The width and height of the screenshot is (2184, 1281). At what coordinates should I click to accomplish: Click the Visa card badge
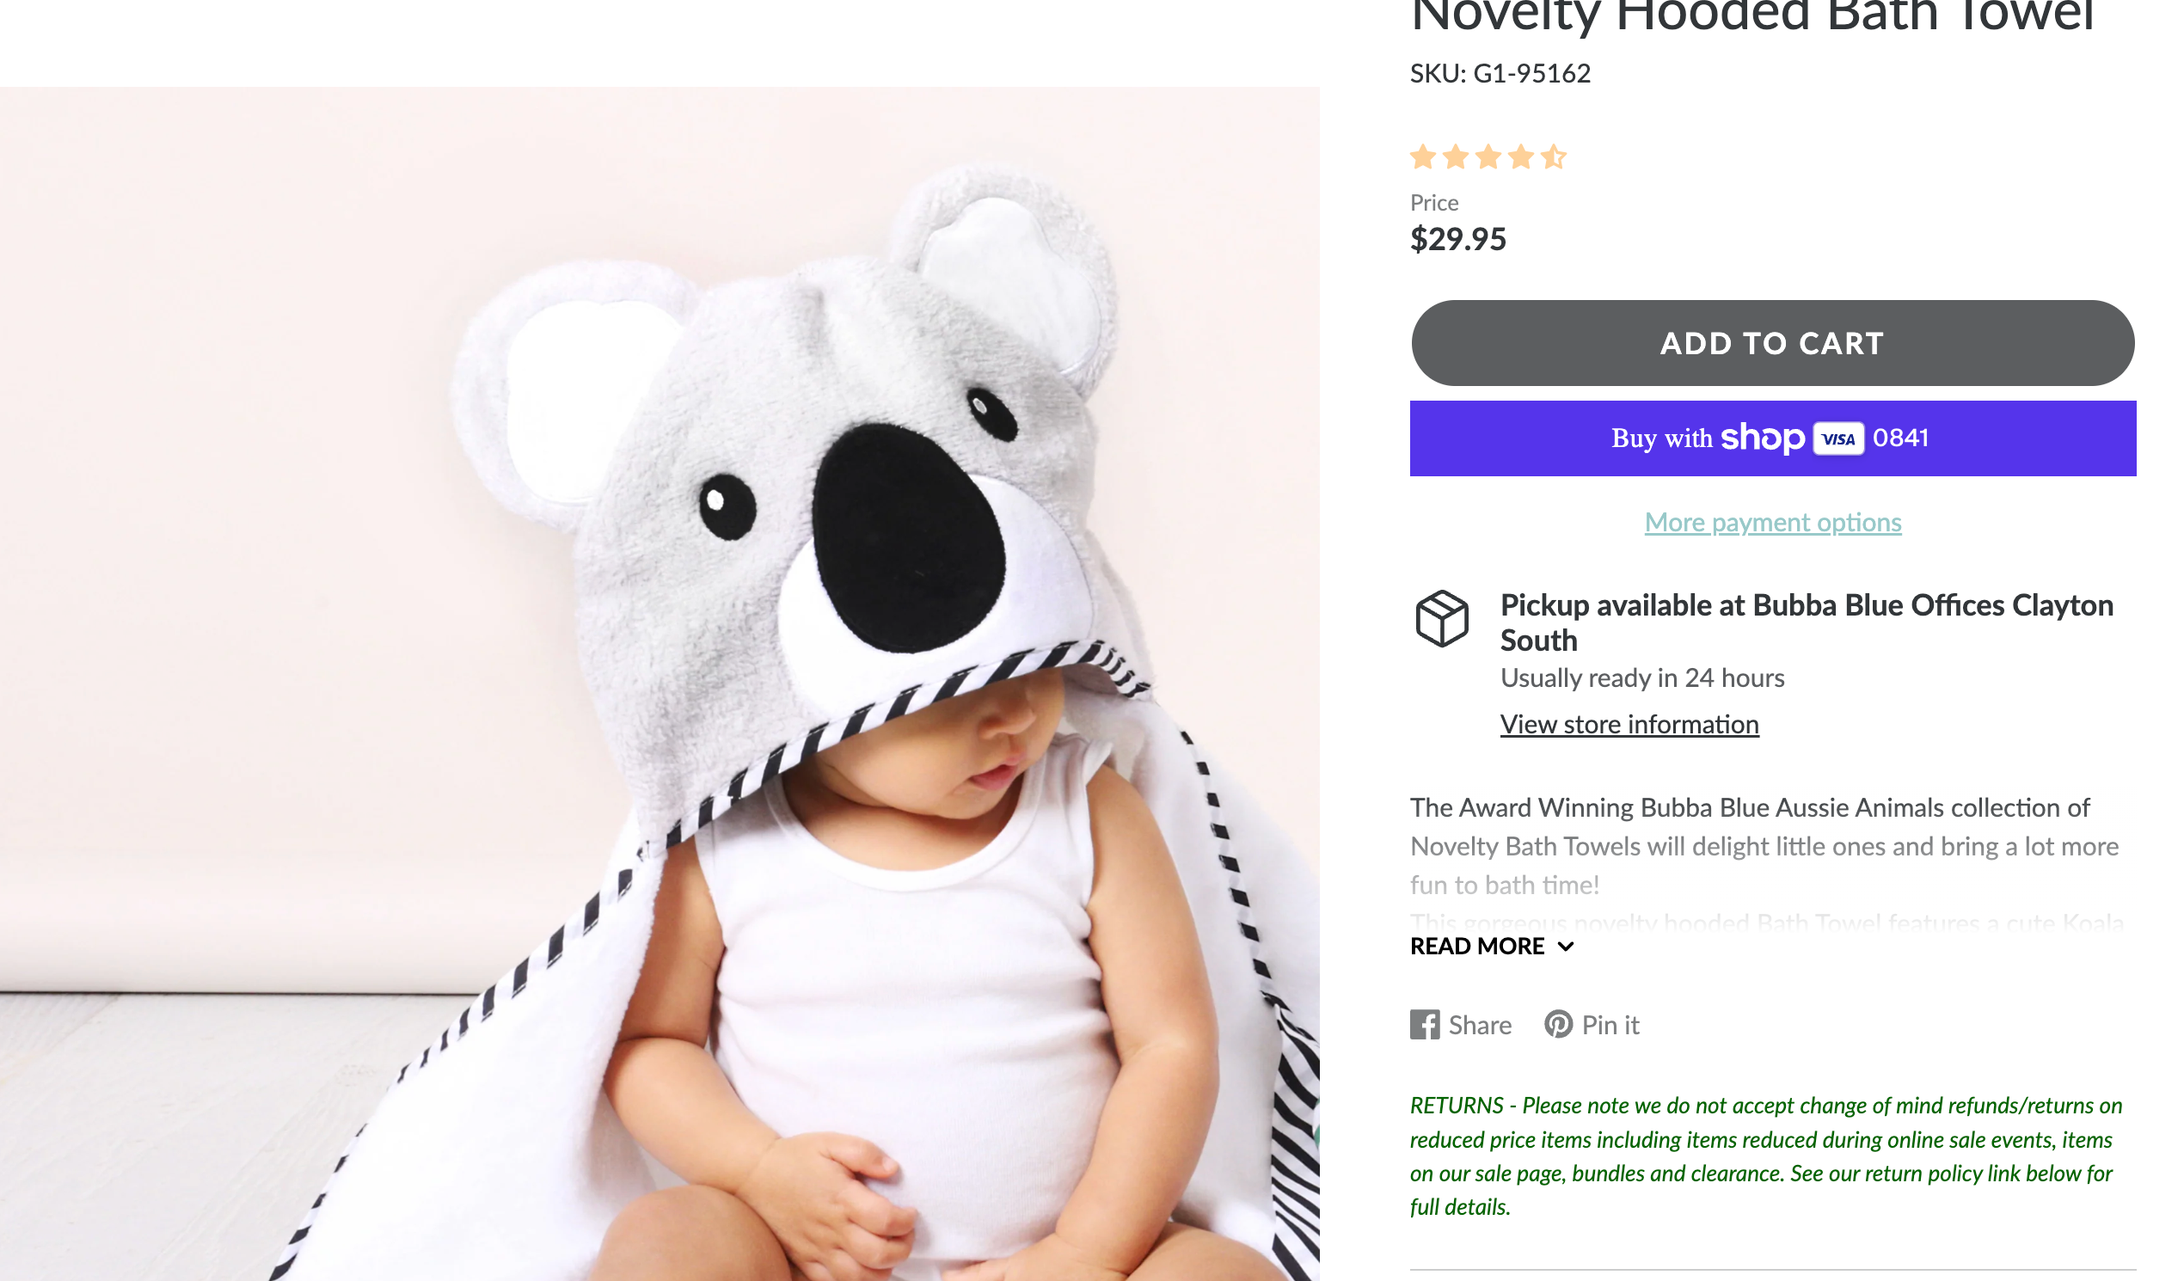[1837, 438]
